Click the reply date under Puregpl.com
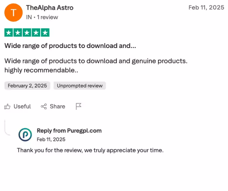Viewport: 228px width, 191px height. coord(51,139)
